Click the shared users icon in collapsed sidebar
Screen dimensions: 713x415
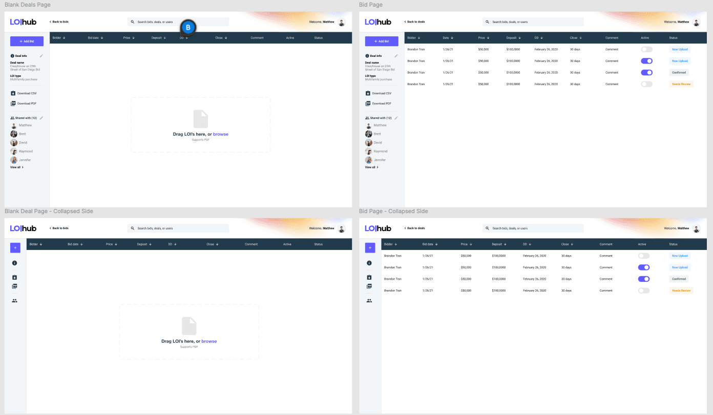15,301
